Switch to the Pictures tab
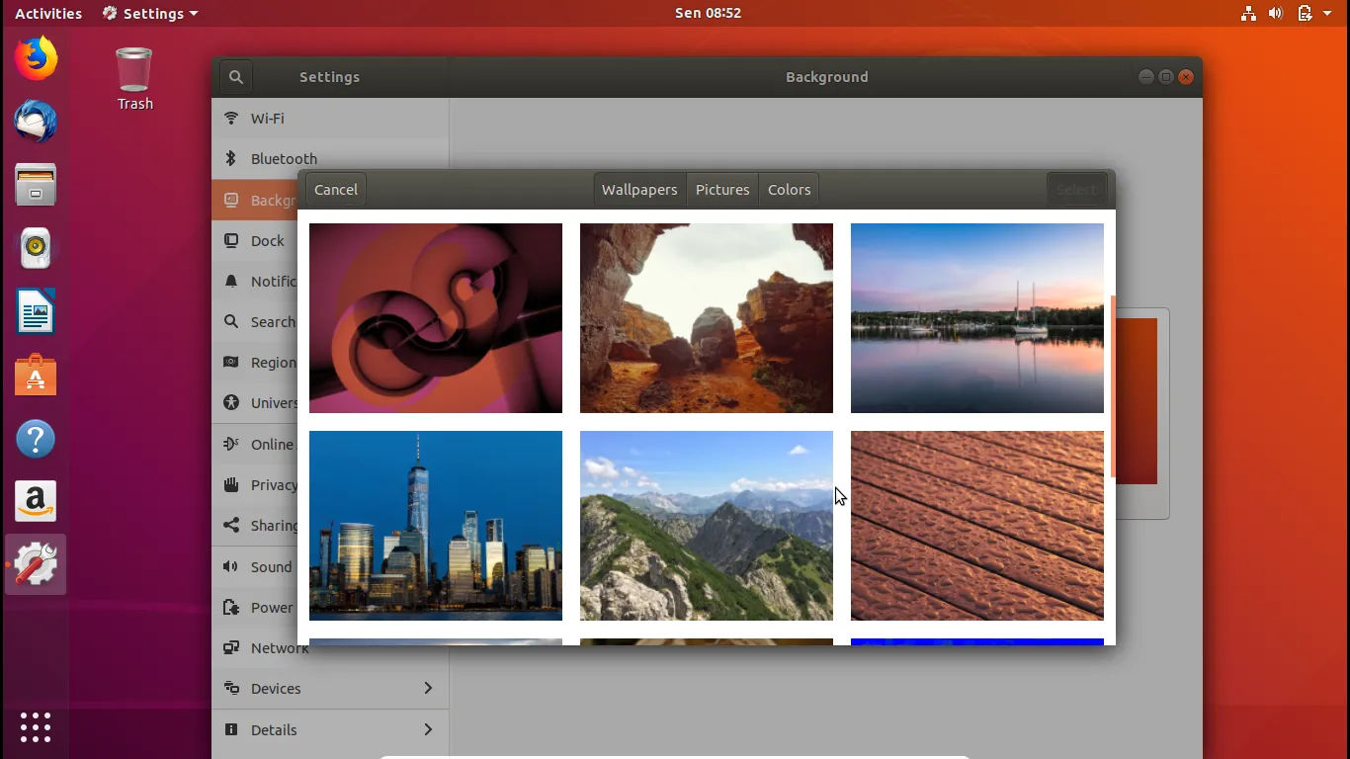1350x759 pixels. click(722, 190)
